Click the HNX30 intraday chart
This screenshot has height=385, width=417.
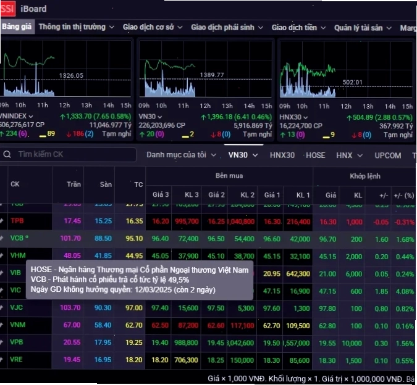click(x=346, y=70)
